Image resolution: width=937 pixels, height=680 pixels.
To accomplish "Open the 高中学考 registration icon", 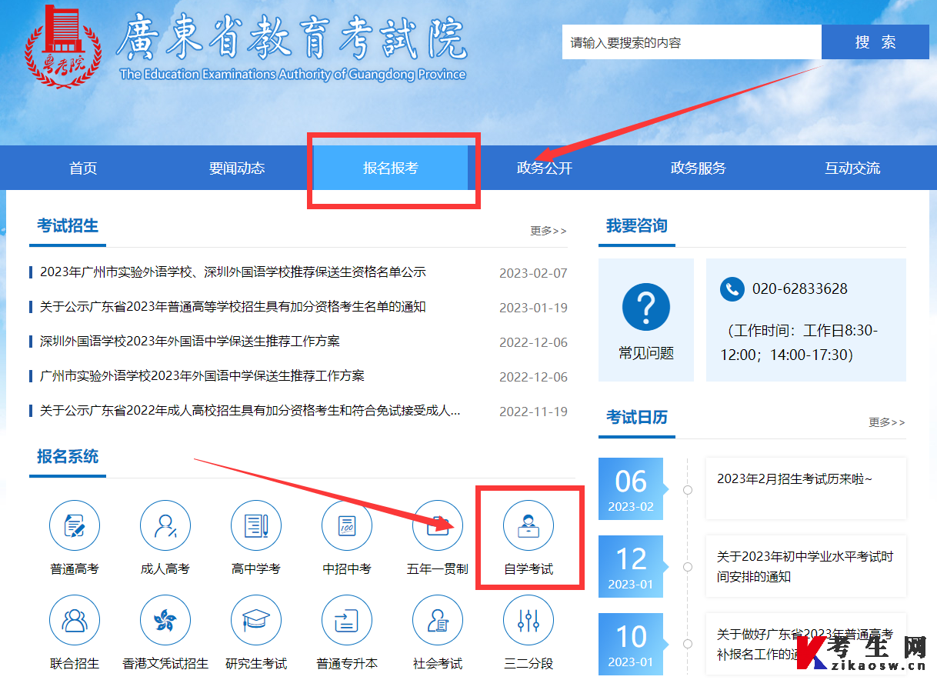I will (256, 525).
